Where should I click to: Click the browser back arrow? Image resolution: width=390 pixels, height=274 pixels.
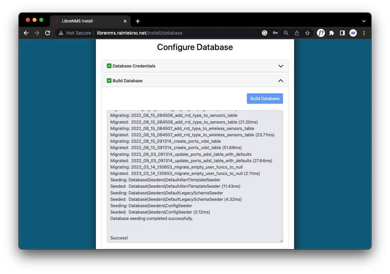click(x=26, y=33)
